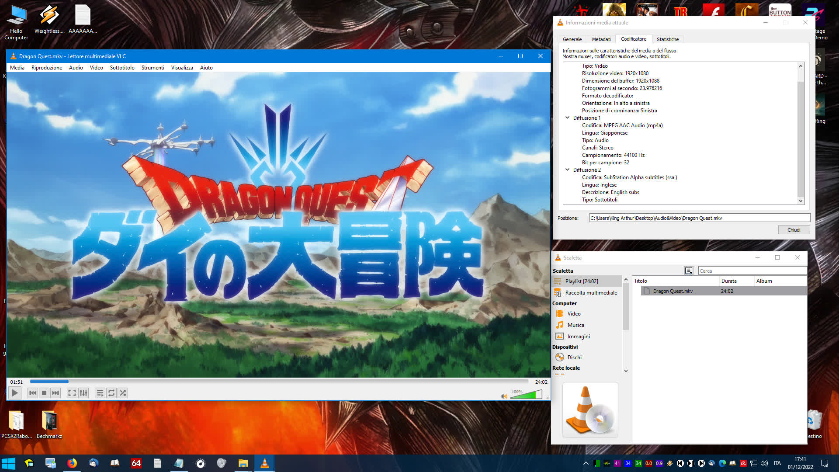This screenshot has height=472, width=839.
Task: Click the Stop playback button
Action: [44, 393]
